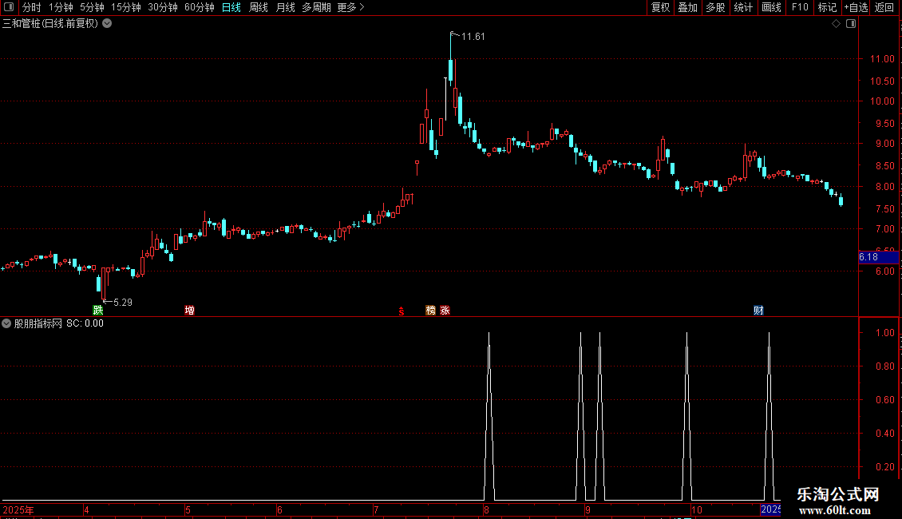This screenshot has height=519, width=902.
Task: Open the 统计 statistics tool
Action: [742, 7]
